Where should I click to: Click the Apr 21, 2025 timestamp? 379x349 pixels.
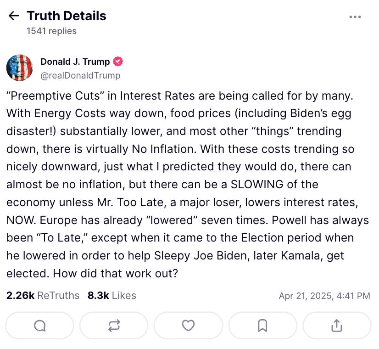[x=324, y=296]
